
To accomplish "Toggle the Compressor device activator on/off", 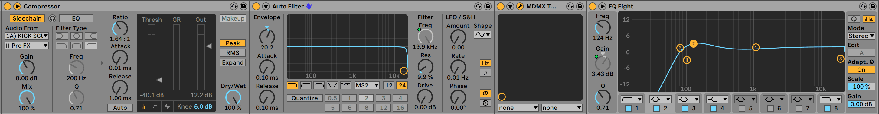I will [x=7, y=6].
